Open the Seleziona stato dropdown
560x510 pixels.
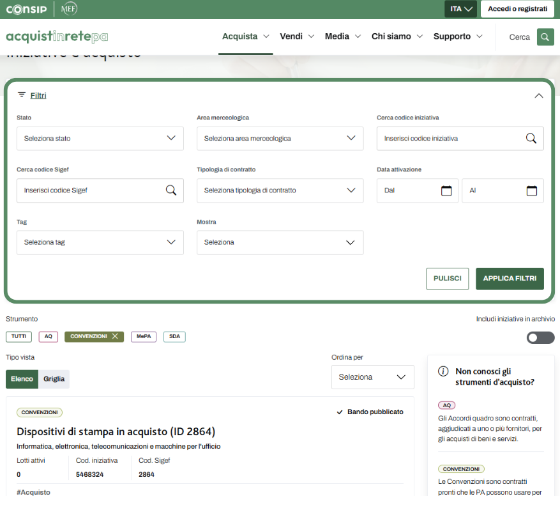pyautogui.click(x=100, y=138)
